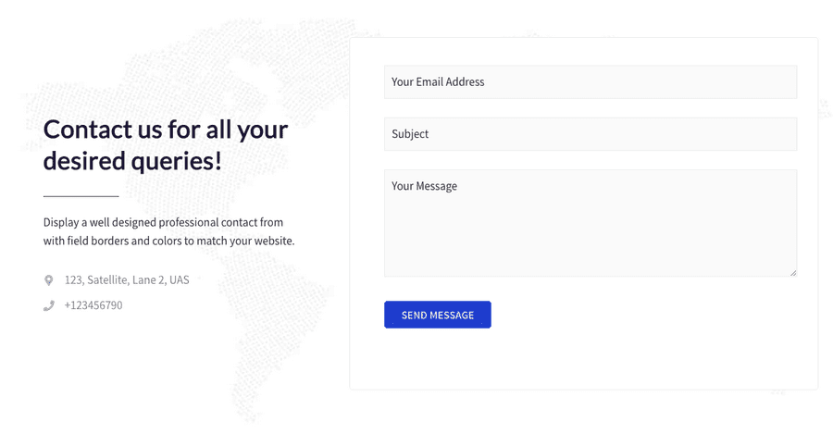The image size is (833, 434).
Task: Submit with the Send Message button
Action: point(437,315)
